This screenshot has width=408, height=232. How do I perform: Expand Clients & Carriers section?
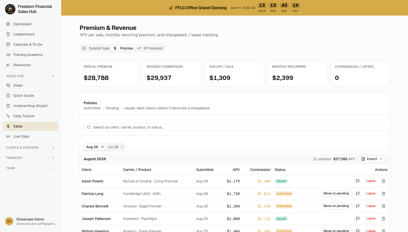tap(31, 148)
